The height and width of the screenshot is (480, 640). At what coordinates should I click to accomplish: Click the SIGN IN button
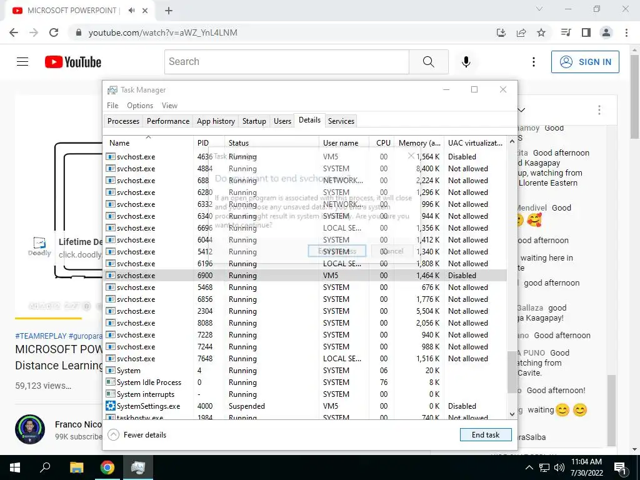point(585,62)
